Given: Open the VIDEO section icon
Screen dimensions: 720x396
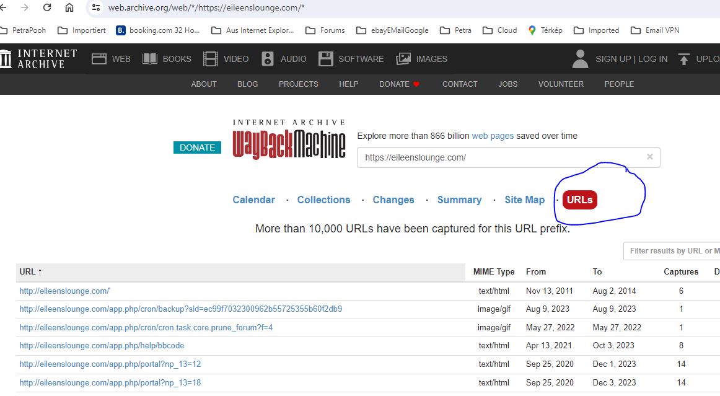Looking at the screenshot, I should coord(210,59).
